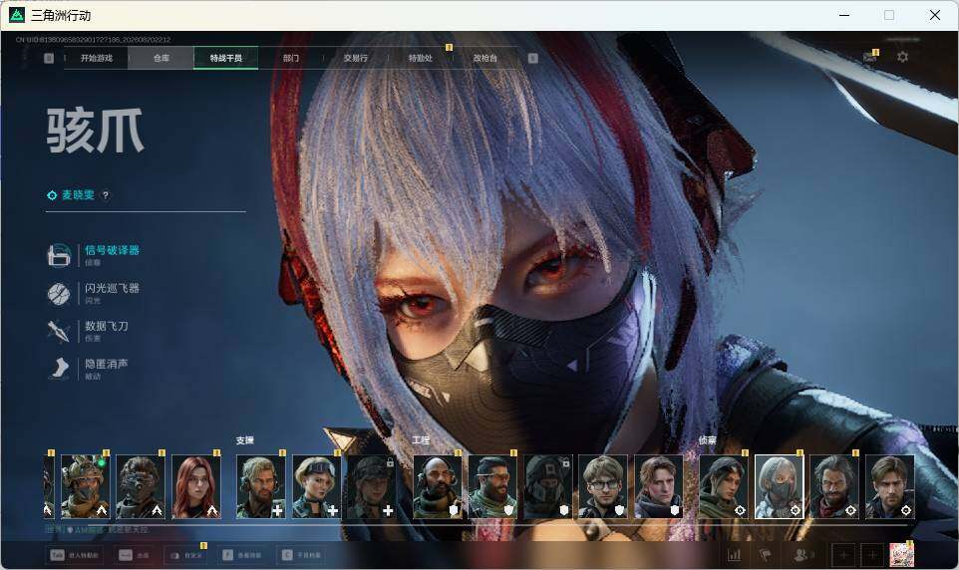Select the 信号破译器 skill icon
Viewport: 959px width, 570px height.
point(60,256)
